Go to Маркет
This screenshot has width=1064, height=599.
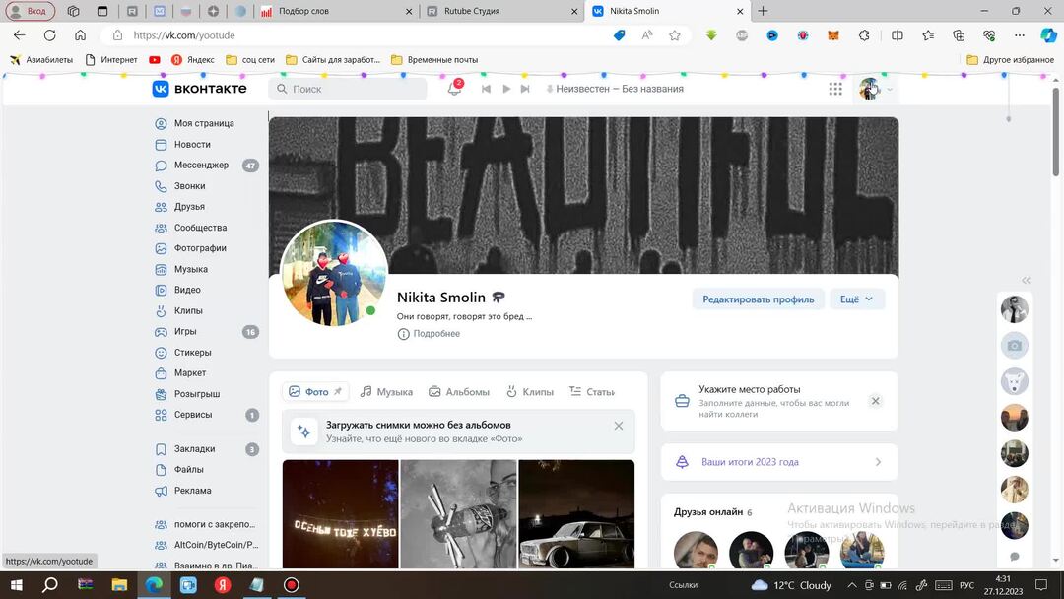pos(180,373)
